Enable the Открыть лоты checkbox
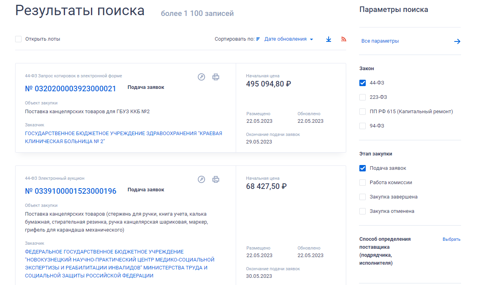This screenshot has height=285, width=485. [18, 39]
